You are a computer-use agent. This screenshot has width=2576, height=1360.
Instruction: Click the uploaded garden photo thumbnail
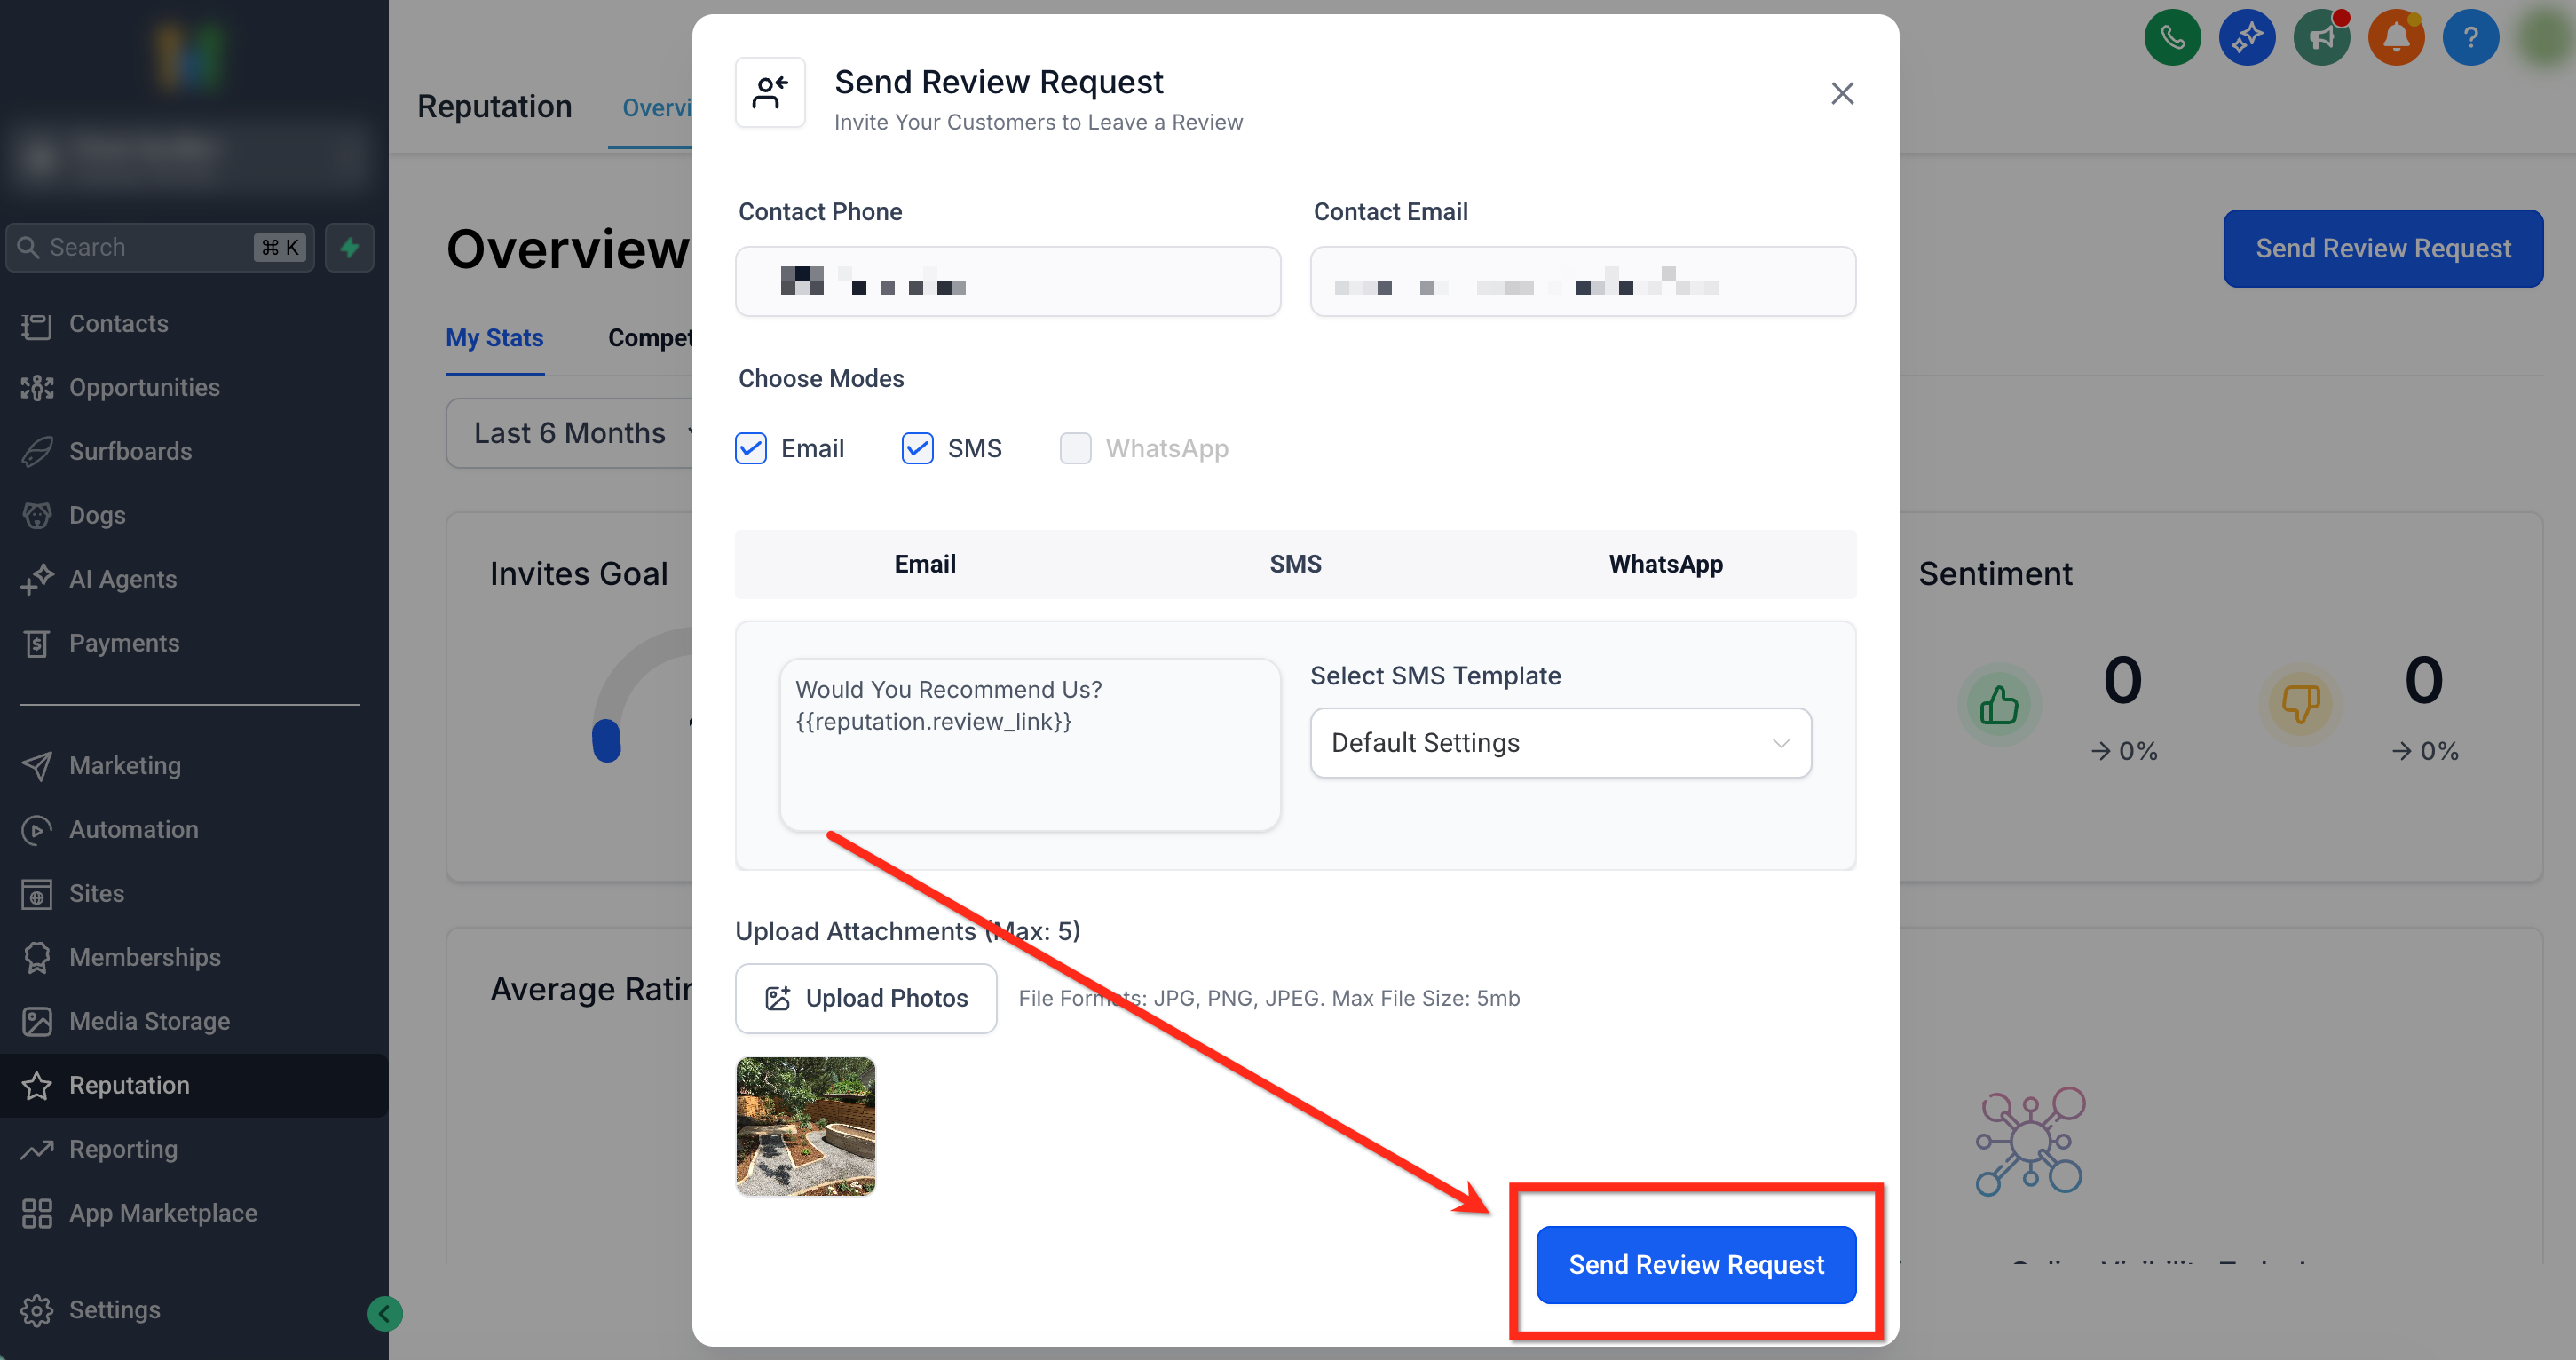pos(805,1126)
